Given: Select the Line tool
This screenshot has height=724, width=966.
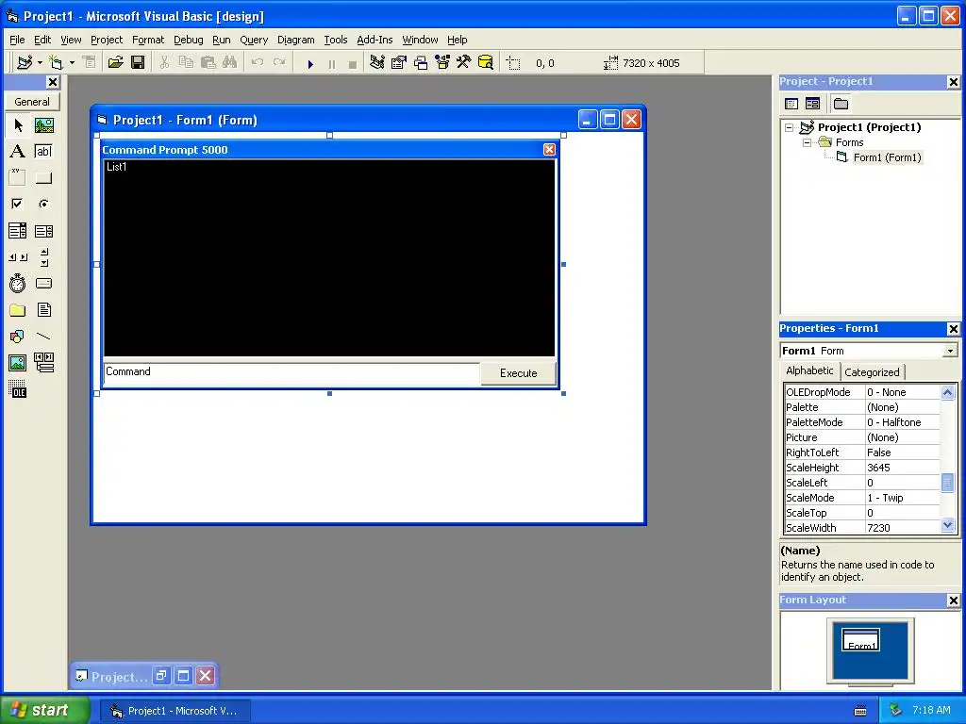Looking at the screenshot, I should tap(43, 337).
